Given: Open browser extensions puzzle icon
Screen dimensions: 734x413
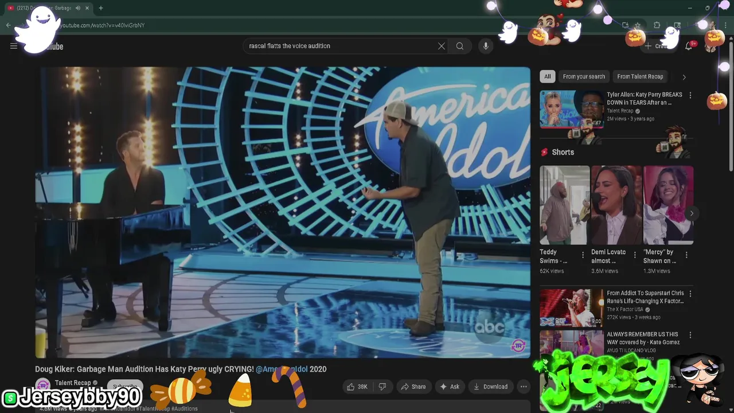Looking at the screenshot, I should coord(657,25).
